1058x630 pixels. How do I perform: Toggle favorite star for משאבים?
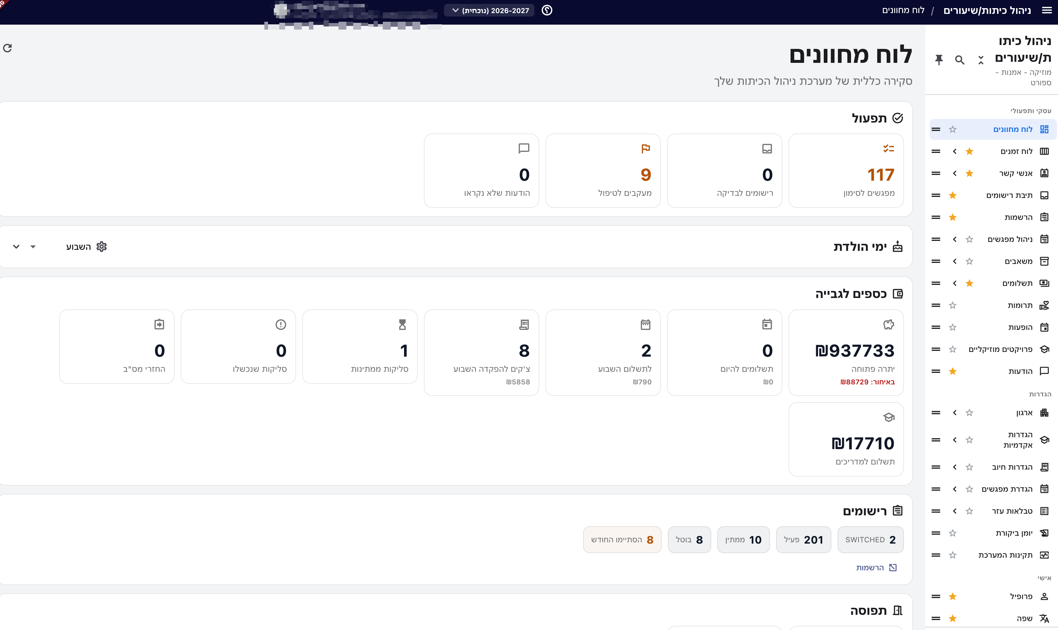[969, 261]
